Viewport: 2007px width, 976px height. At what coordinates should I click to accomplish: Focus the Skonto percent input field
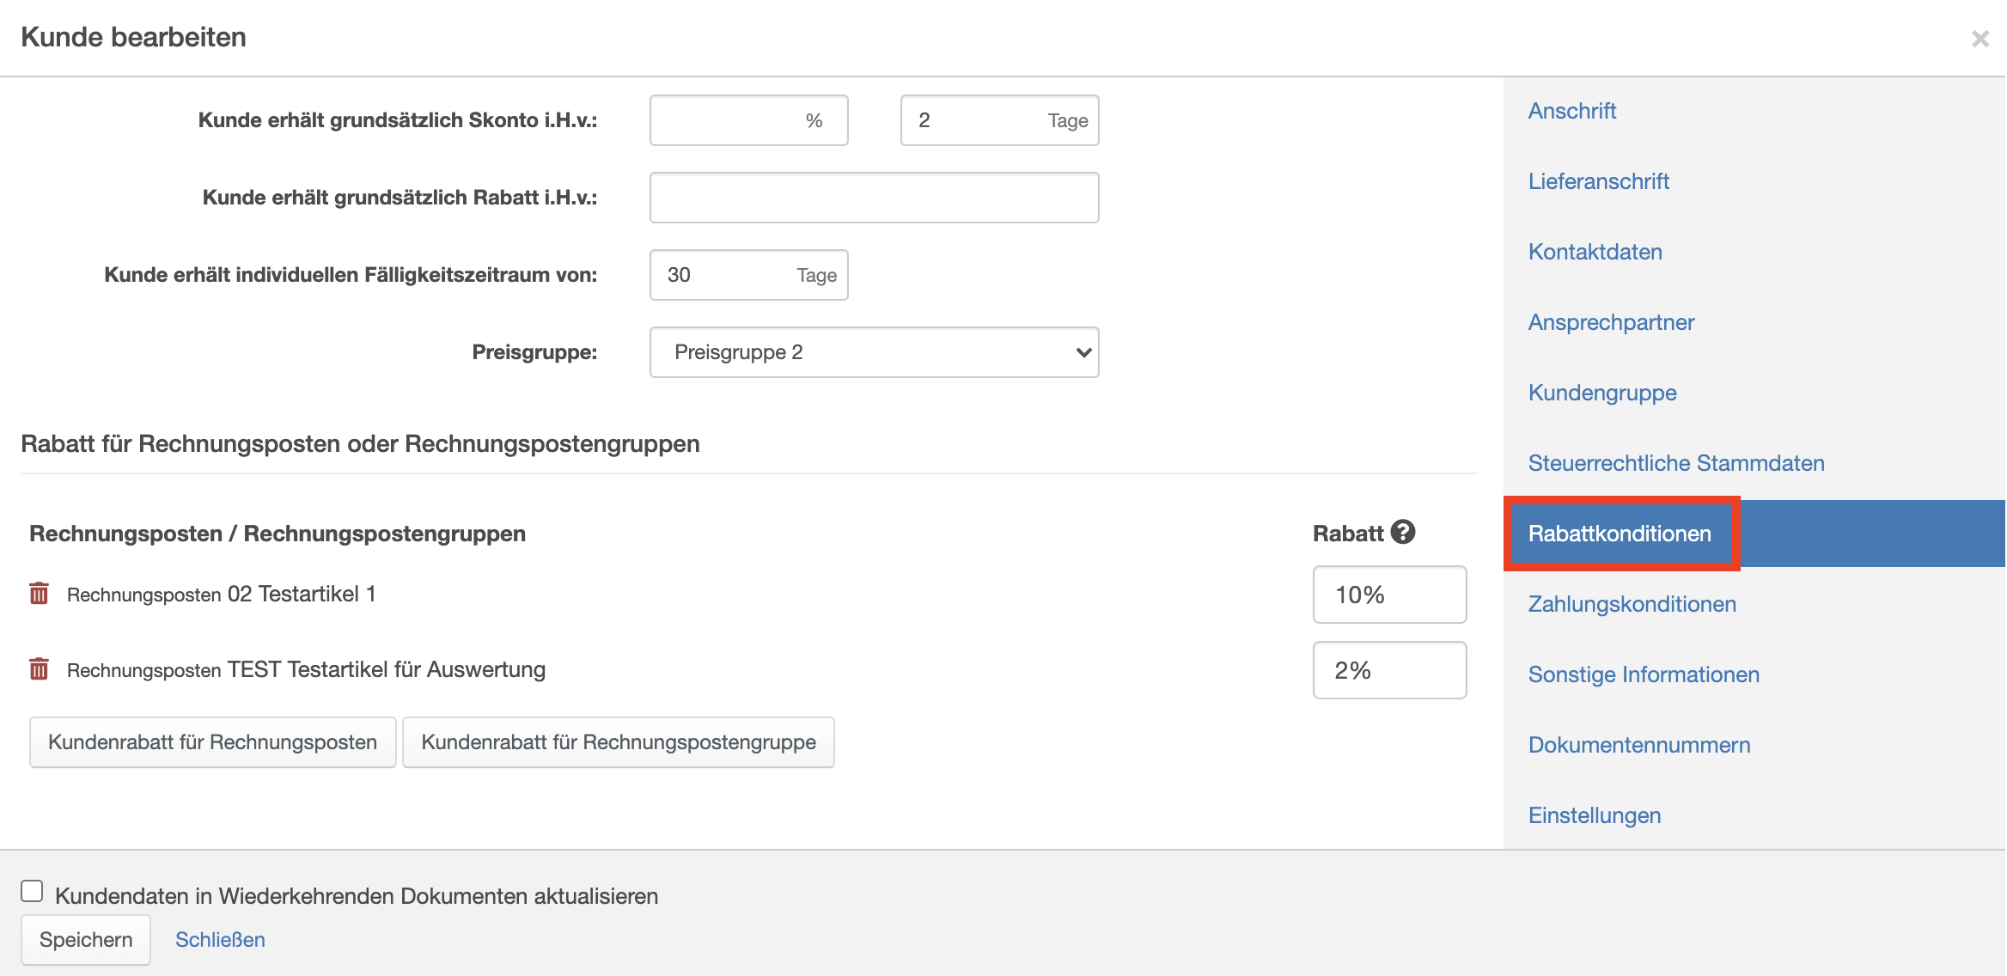[x=748, y=120]
